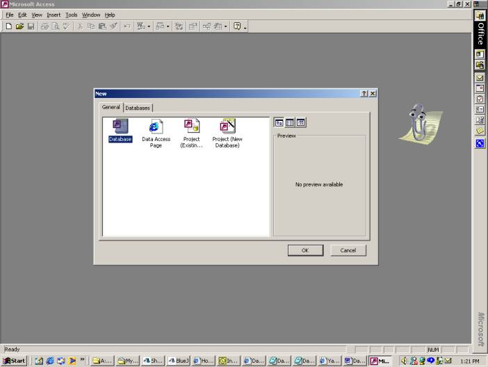Click the Spelling check toolbar icon
488x367 pixels.
coord(66,26)
